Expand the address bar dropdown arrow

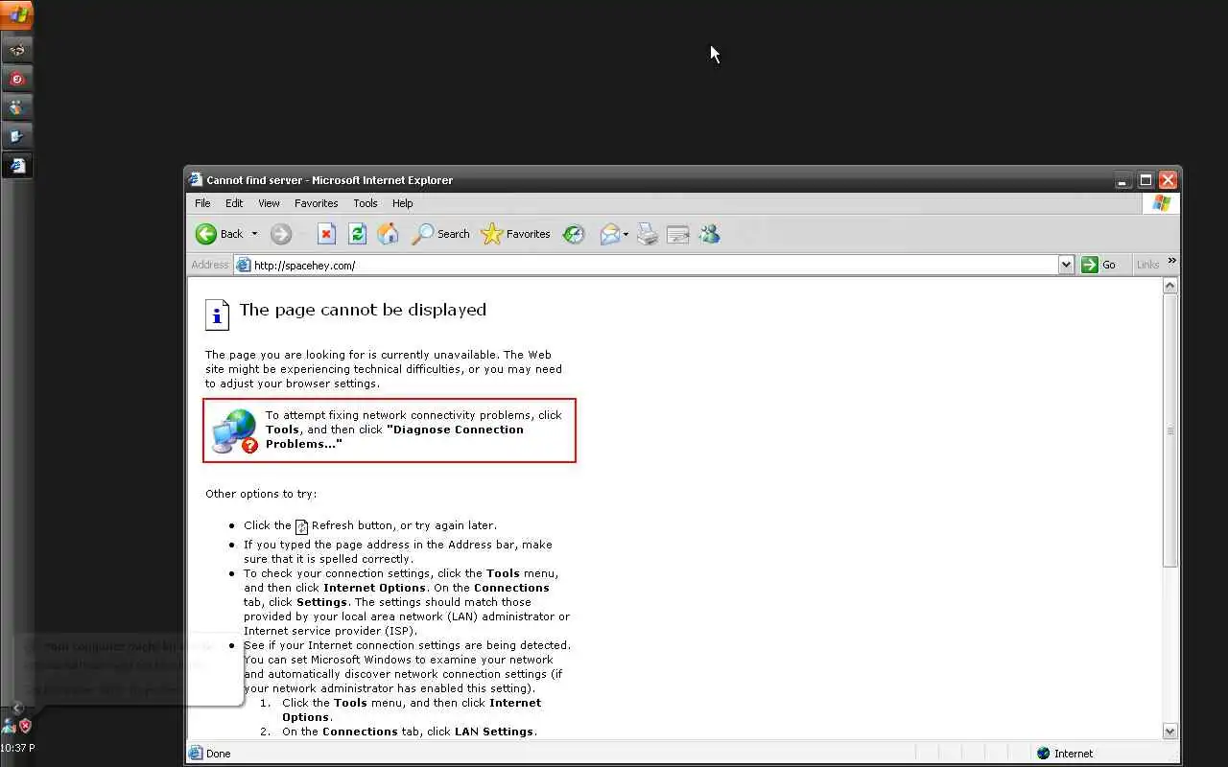(x=1066, y=266)
